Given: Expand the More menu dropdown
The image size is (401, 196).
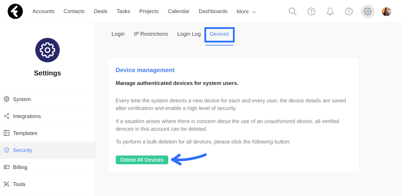Looking at the screenshot, I should pyautogui.click(x=246, y=12).
